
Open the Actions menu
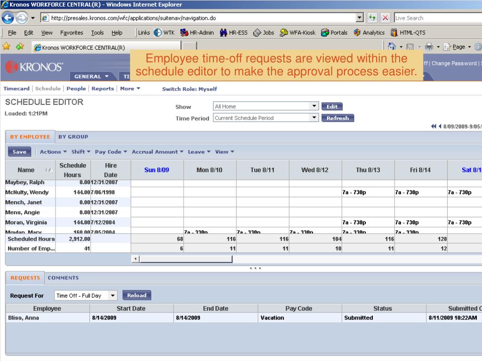[53, 152]
